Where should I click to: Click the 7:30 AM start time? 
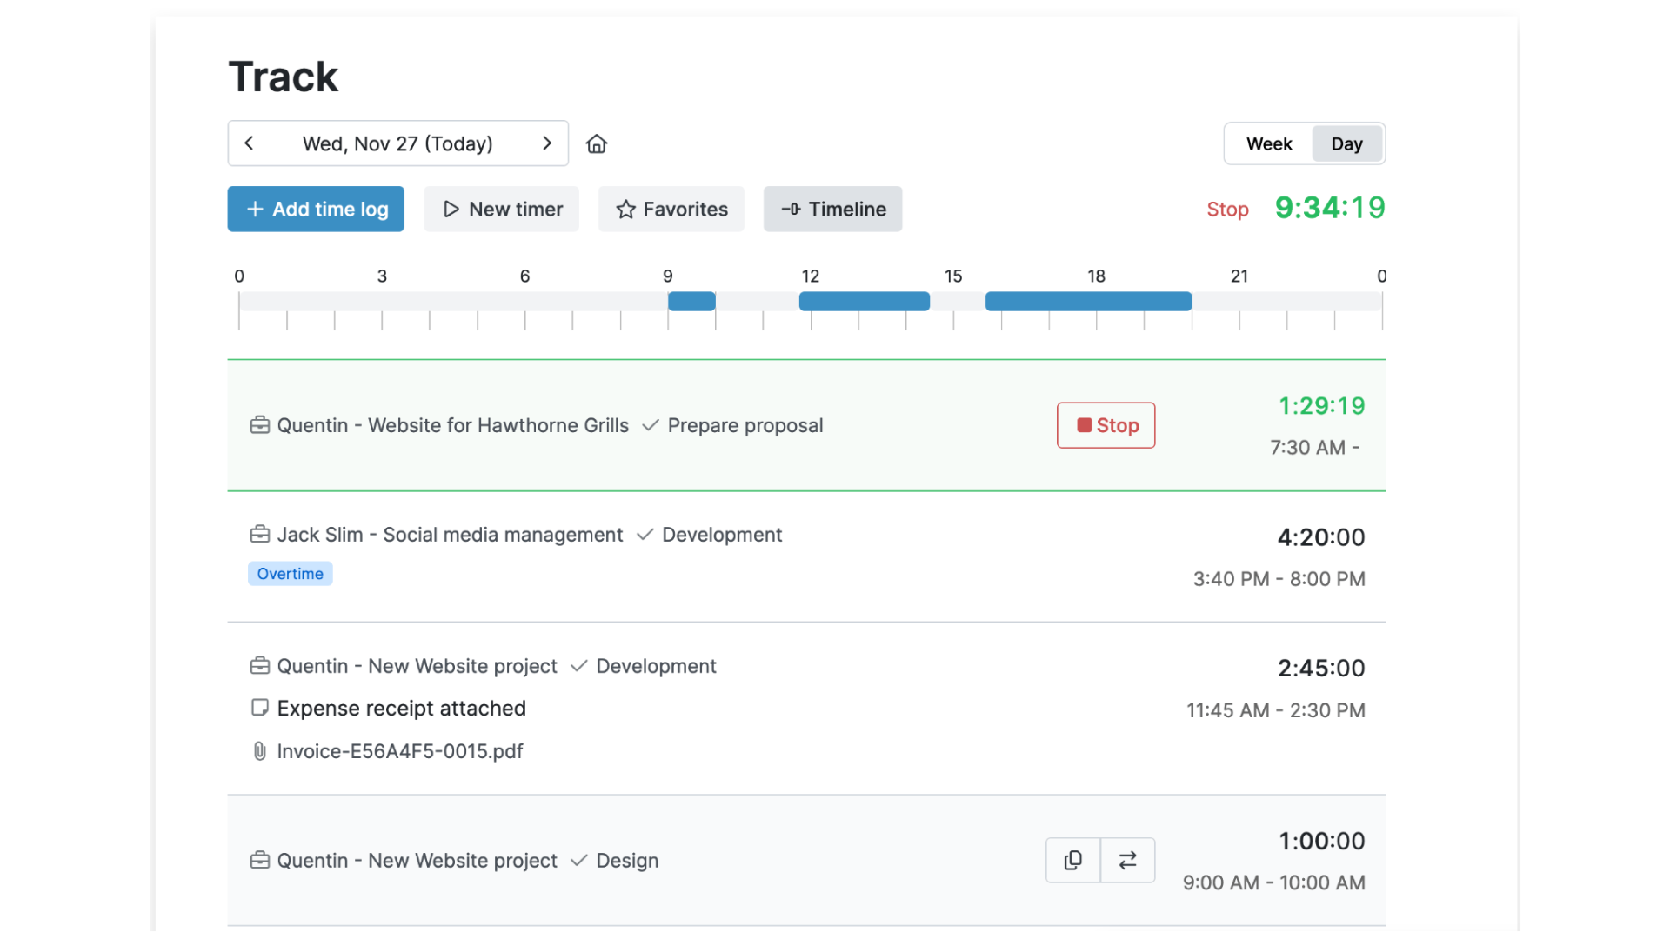pos(1307,448)
